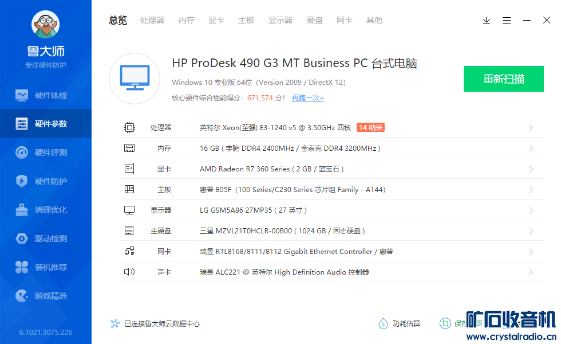561x344 pixels.
Task: Click the 再跑一次 run again link
Action: (x=308, y=98)
